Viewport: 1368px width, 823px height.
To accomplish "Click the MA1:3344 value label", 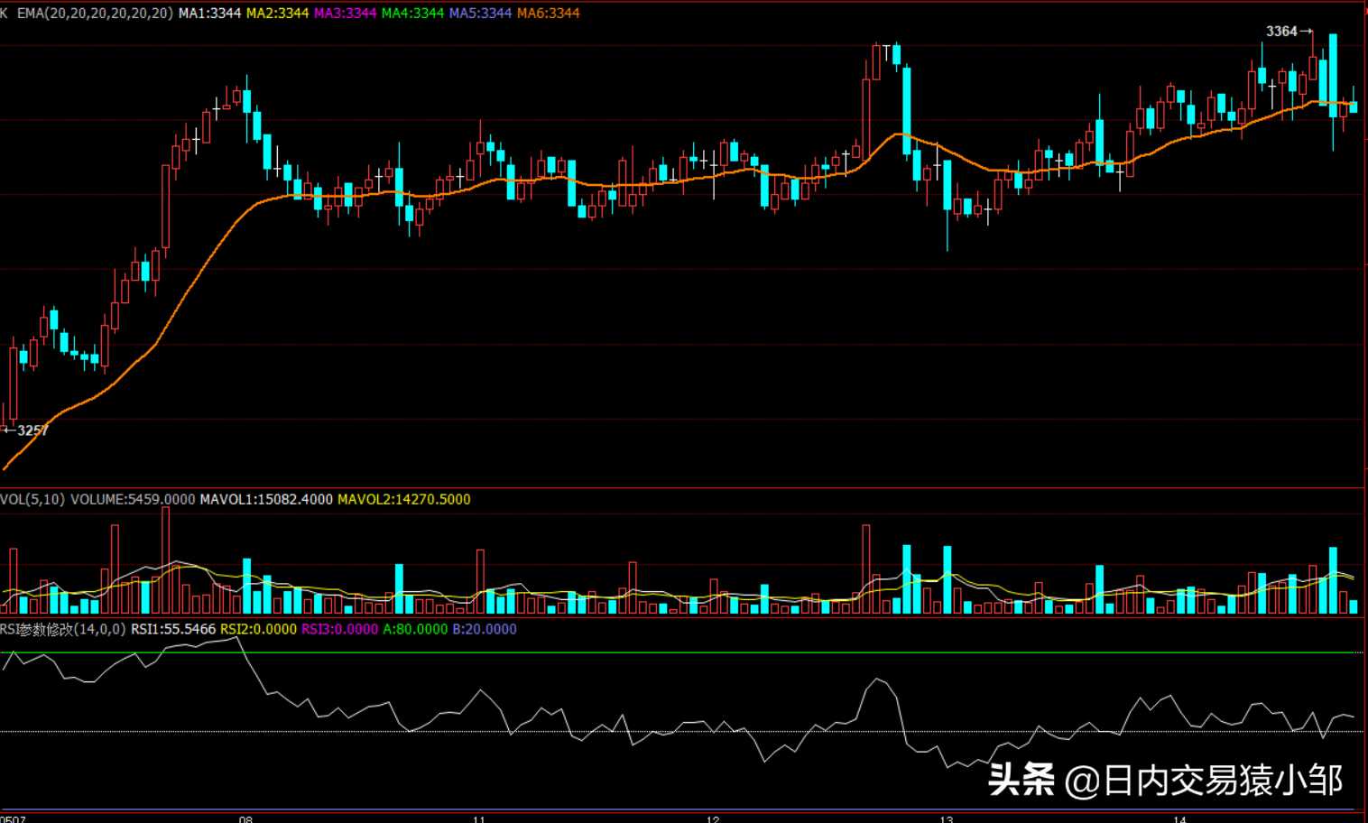I will (x=209, y=14).
